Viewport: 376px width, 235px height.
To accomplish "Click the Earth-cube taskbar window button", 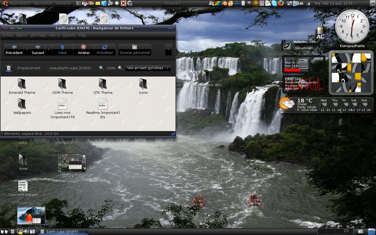I will click(x=64, y=232).
